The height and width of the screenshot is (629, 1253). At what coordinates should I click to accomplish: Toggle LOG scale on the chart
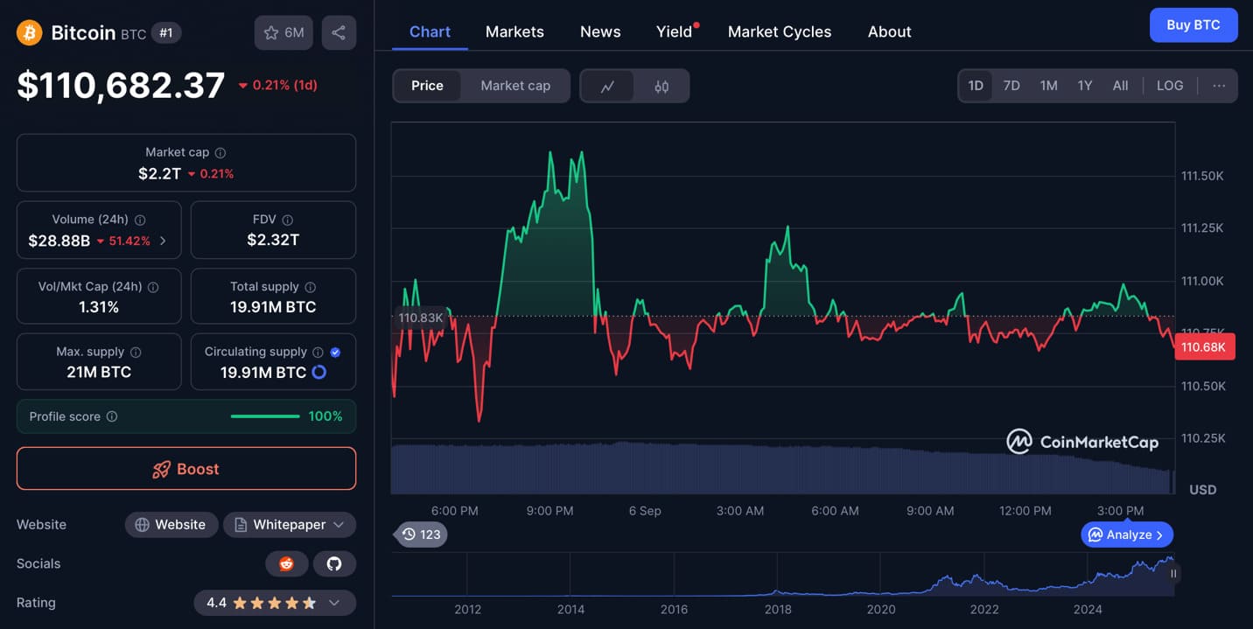(1170, 86)
